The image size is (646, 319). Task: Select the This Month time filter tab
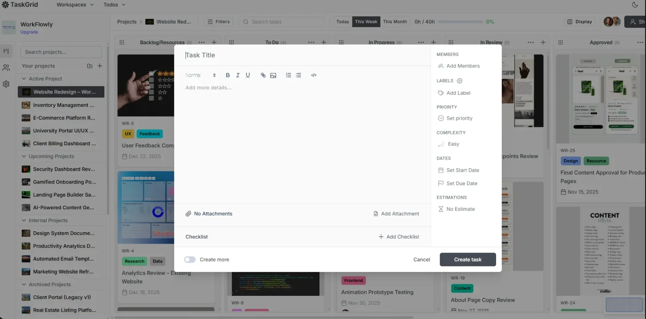(395, 22)
